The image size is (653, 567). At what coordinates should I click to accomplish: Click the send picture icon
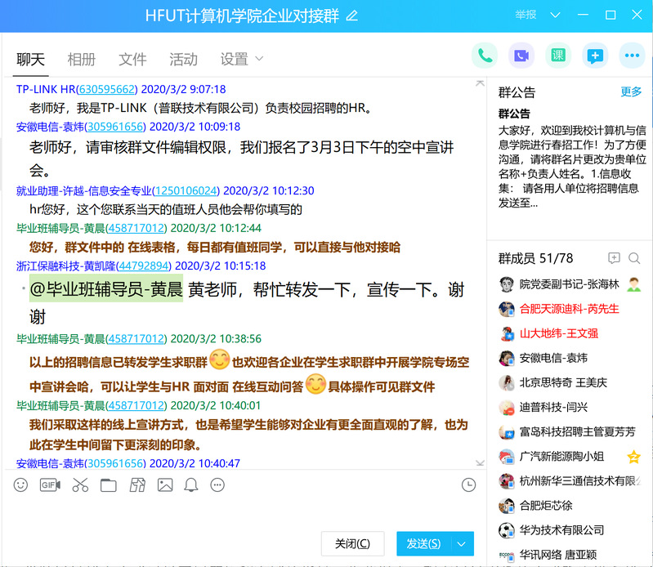coord(165,484)
